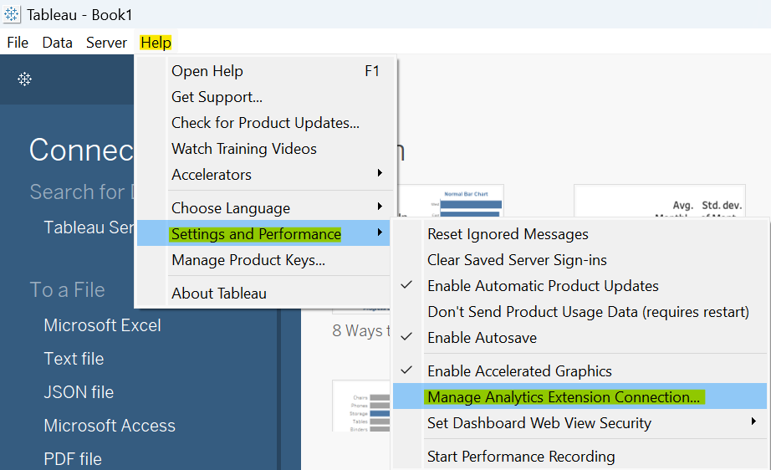Select the PDF file connector

coord(73,459)
